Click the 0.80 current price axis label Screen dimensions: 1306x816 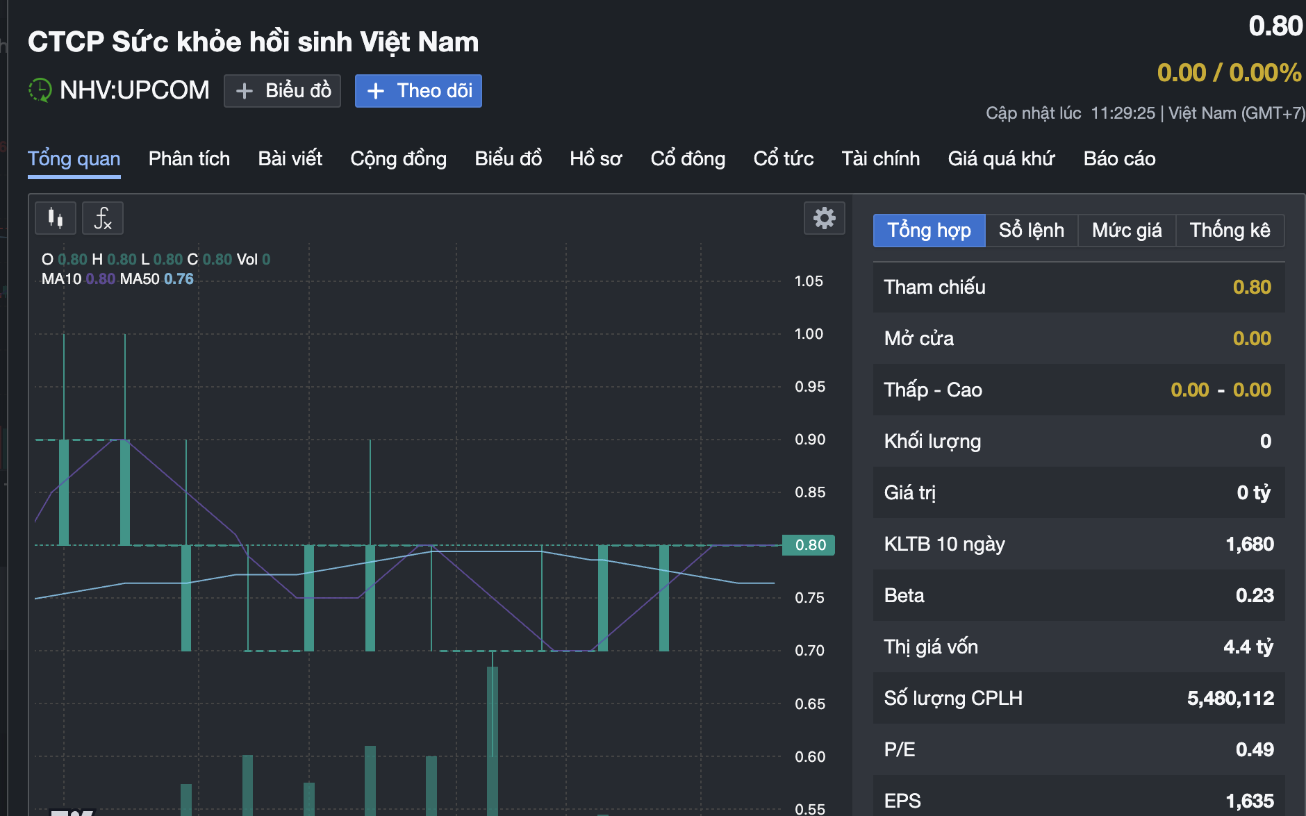click(809, 545)
